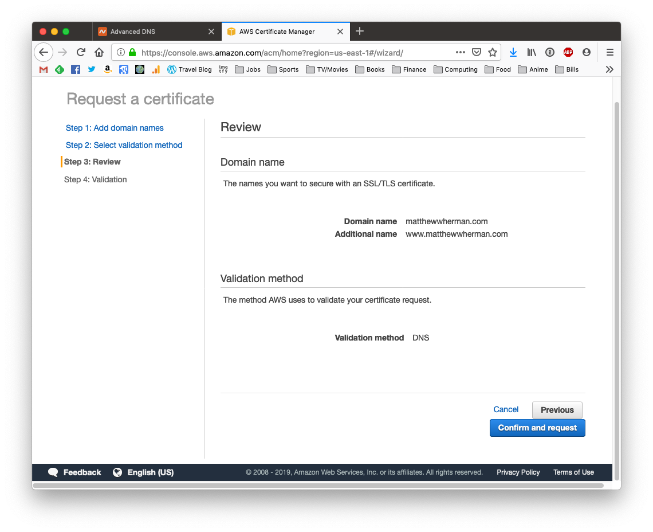Expand the Anime bookmarks folder
This screenshot has width=653, height=532.
[x=533, y=69]
